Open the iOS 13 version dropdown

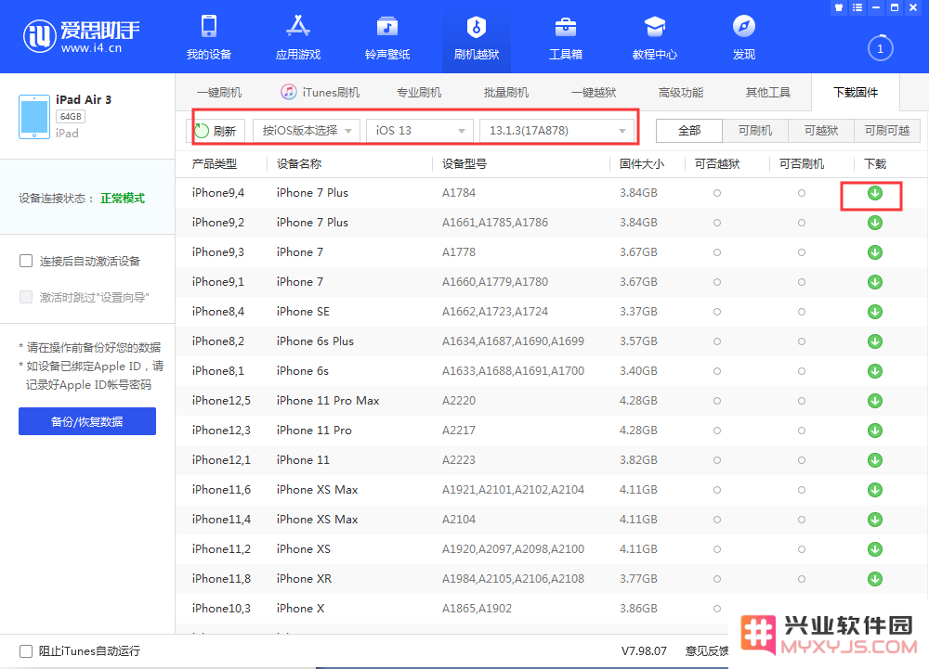coord(420,131)
